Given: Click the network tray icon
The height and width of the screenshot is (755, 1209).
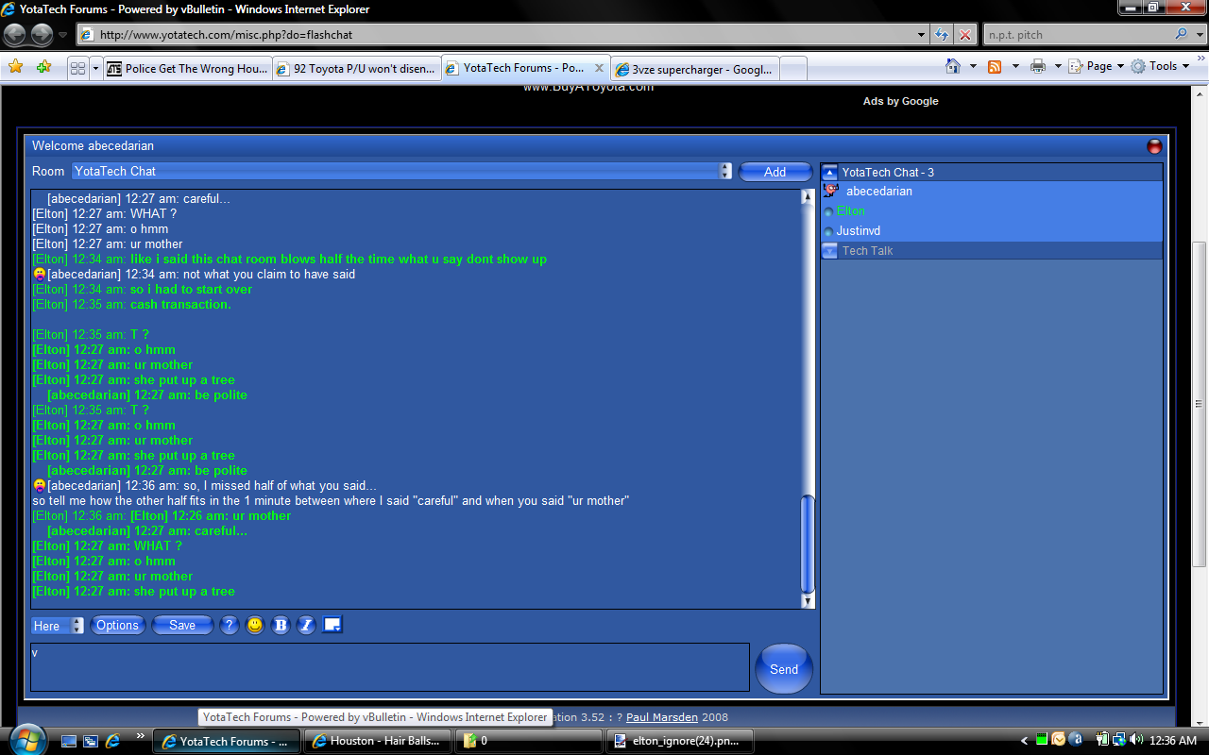Looking at the screenshot, I should click(1119, 740).
